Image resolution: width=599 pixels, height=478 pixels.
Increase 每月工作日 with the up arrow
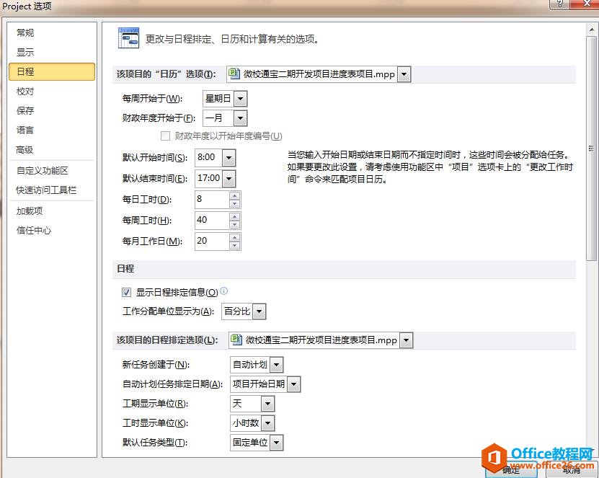234,238
